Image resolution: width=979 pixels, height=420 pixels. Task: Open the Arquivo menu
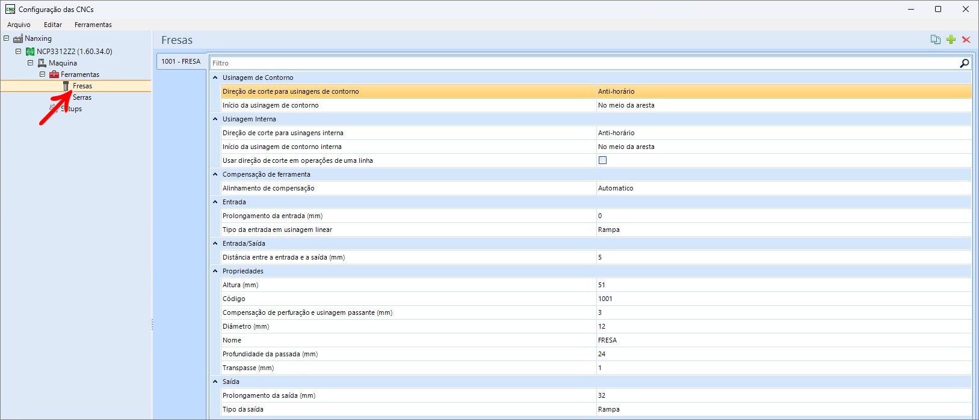pos(19,25)
